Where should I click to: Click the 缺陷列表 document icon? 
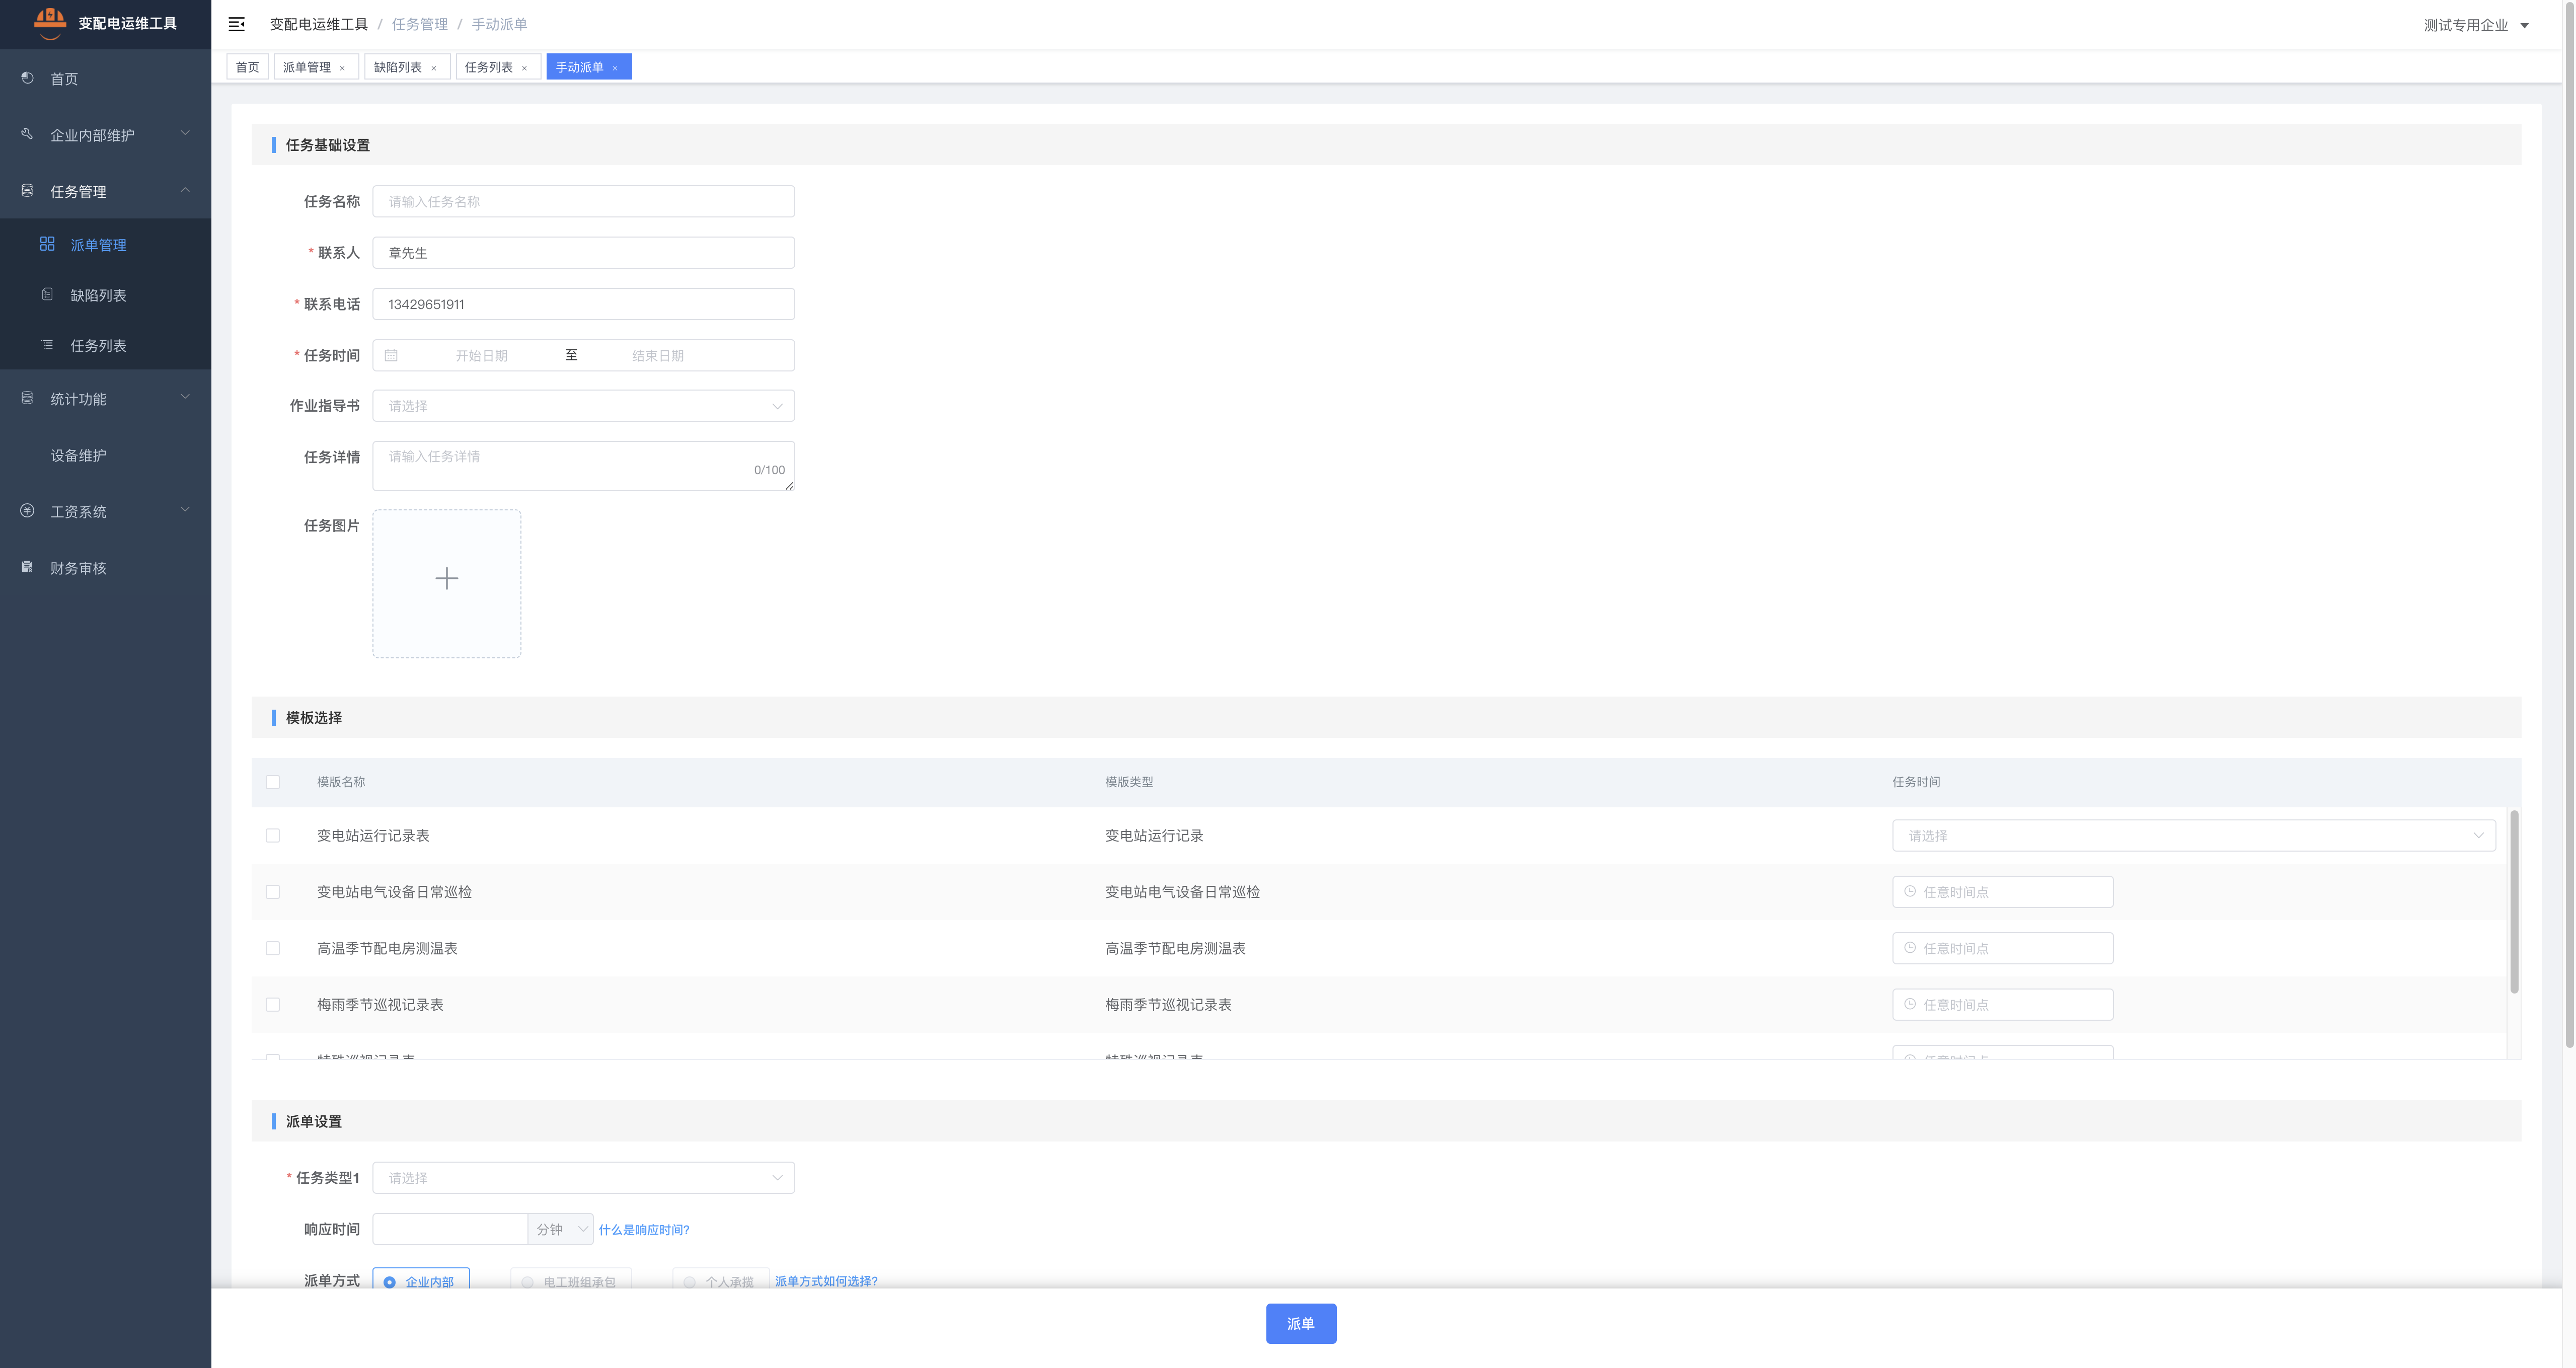(47, 294)
